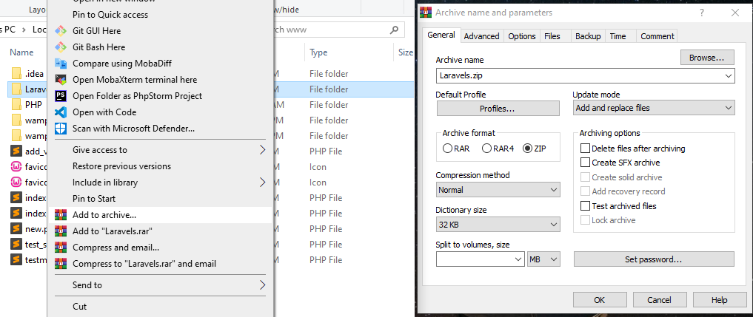
Task: Click WinRAR icon beside Add to "Laravels.rar"
Action: [61, 231]
